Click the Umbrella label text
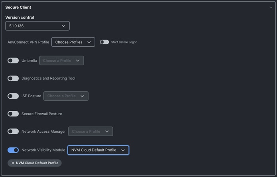 pyautogui.click(x=29, y=61)
